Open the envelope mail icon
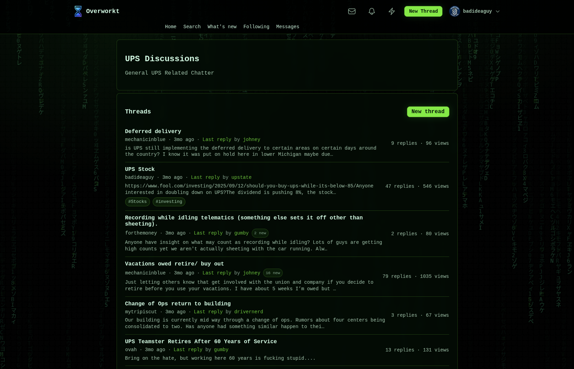Viewport: 574px width, 369px height. click(x=351, y=11)
